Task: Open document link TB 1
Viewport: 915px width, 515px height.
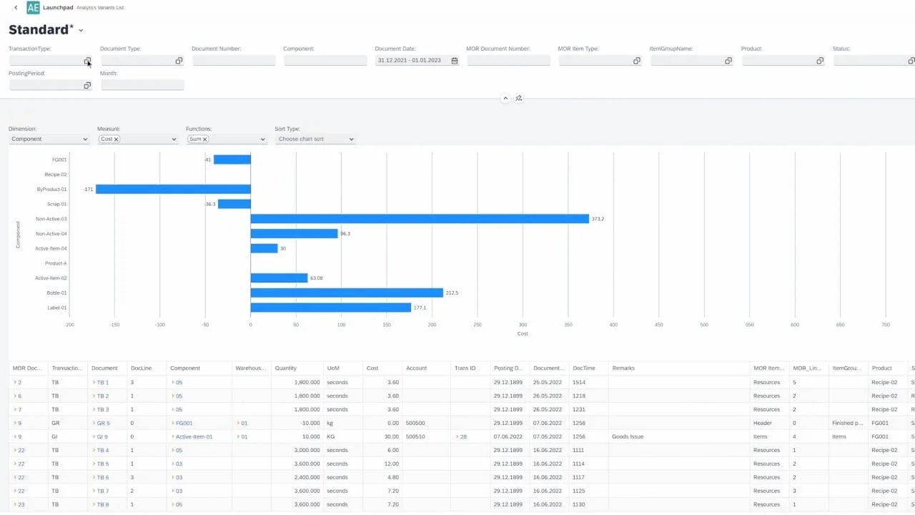Action: pyautogui.click(x=102, y=383)
